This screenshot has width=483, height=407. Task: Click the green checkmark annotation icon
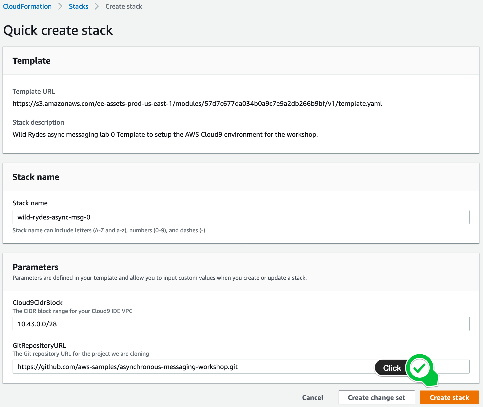[419, 368]
